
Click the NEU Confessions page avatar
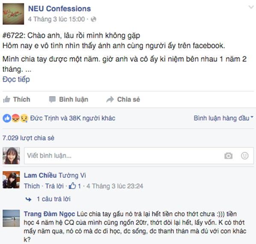(13, 14)
